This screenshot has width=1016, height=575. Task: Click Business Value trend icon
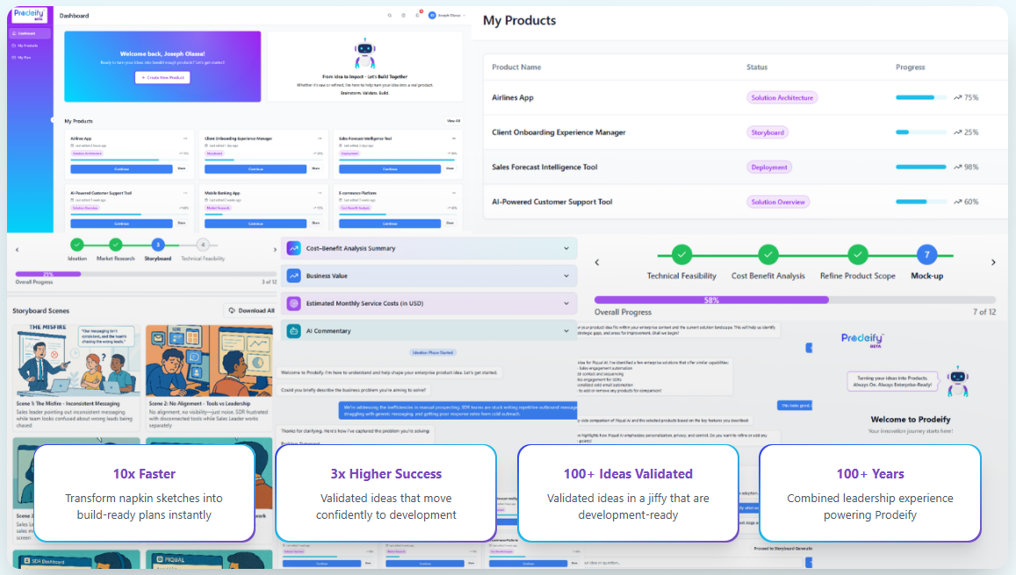tap(293, 276)
